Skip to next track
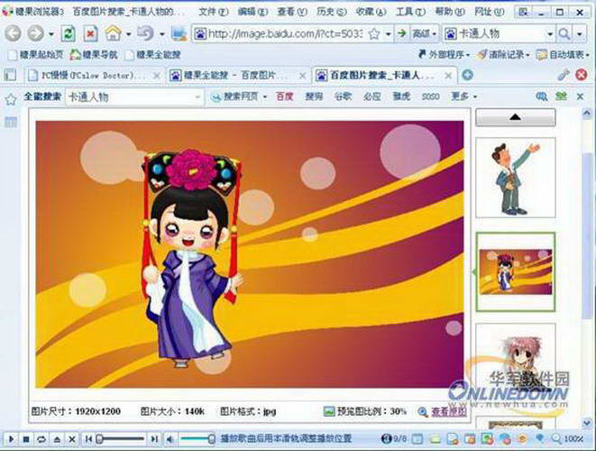Image resolution: width=596 pixels, height=451 pixels. pos(154,439)
